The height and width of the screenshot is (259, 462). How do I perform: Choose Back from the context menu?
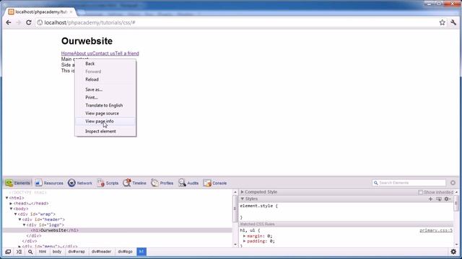(105, 64)
